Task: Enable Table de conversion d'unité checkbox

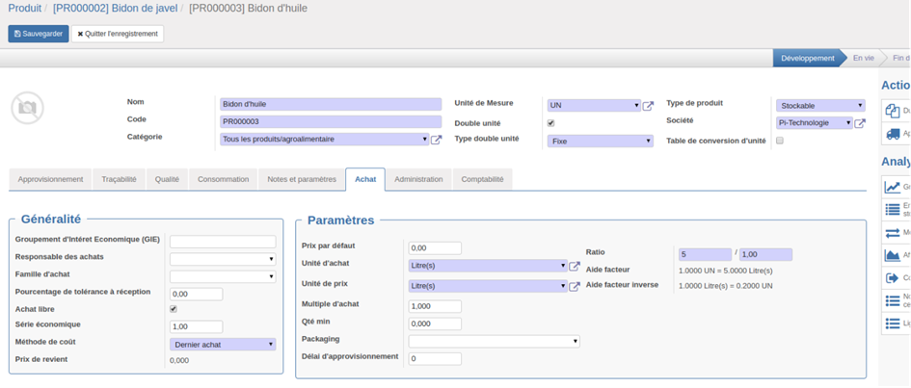Action: (780, 141)
